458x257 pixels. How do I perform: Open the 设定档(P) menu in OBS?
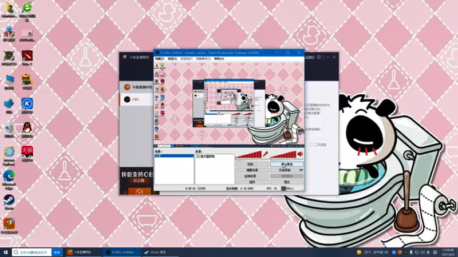187,59
